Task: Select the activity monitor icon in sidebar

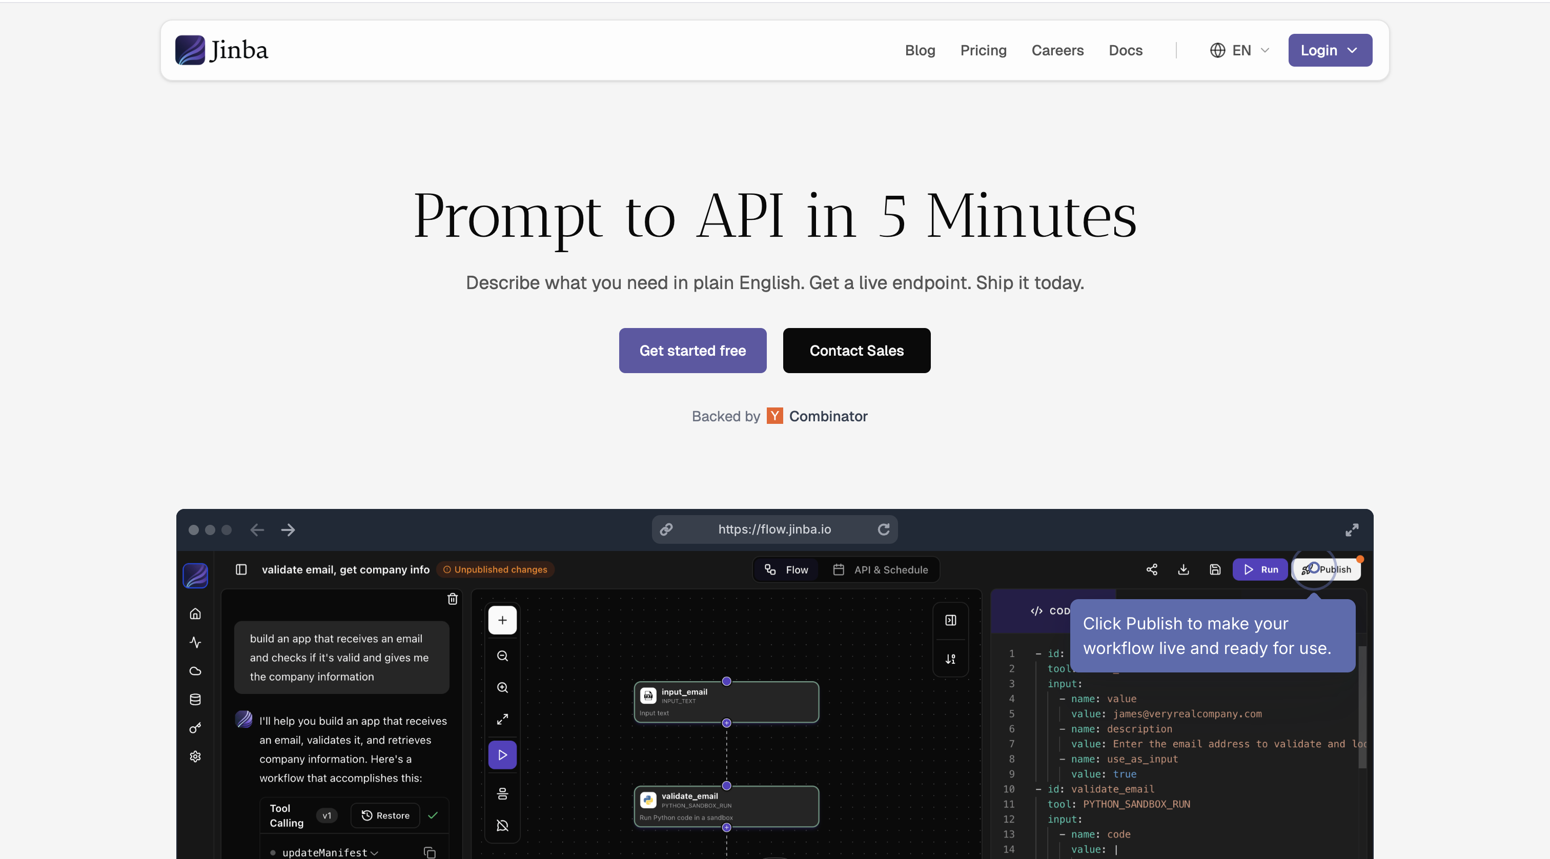Action: (x=195, y=642)
